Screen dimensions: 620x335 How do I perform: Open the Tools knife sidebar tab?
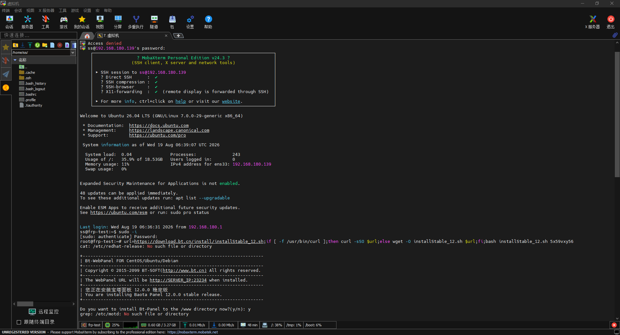pos(6,61)
